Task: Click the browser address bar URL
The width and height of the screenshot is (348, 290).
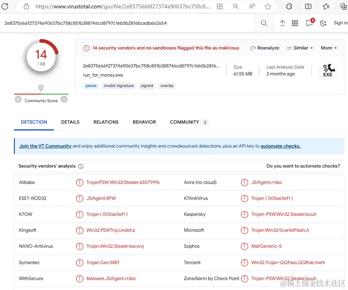Action: click(122, 7)
